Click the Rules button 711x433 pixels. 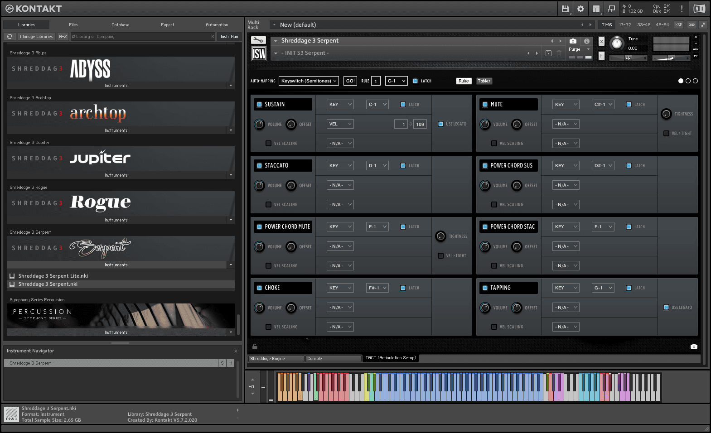464,81
